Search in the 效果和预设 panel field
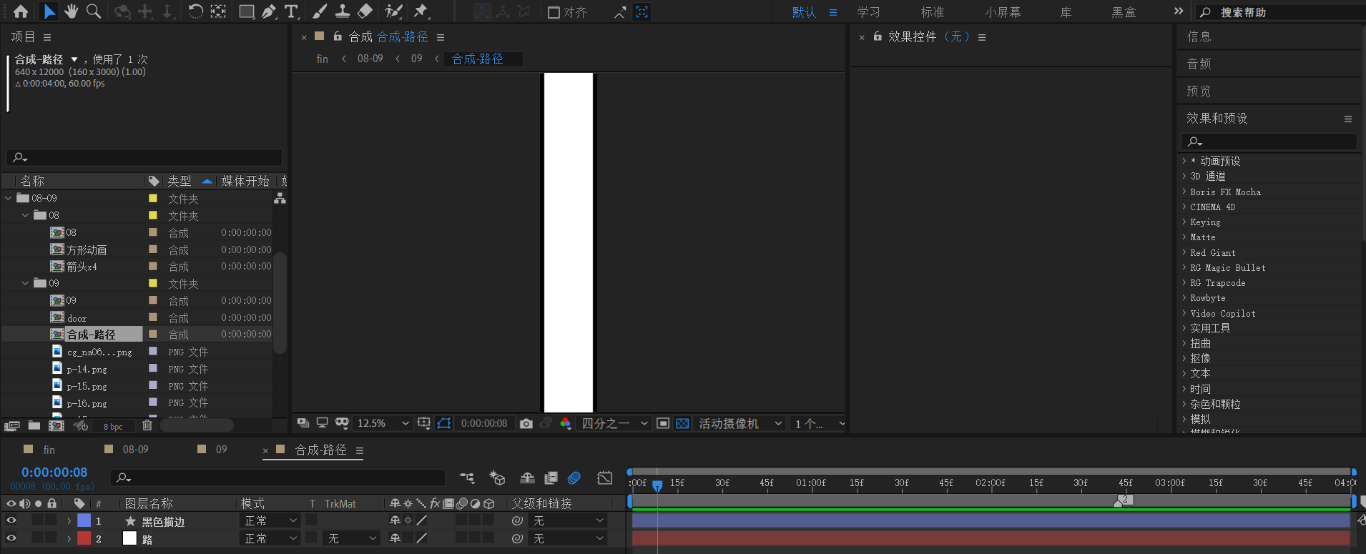 click(x=1269, y=142)
